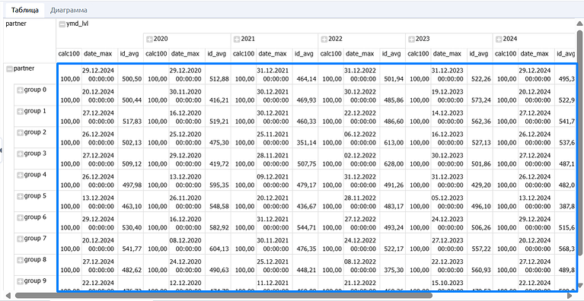Image resolution: width=584 pixels, height=301 pixels.
Task: Open the Диаграмма tab
Action: click(69, 10)
